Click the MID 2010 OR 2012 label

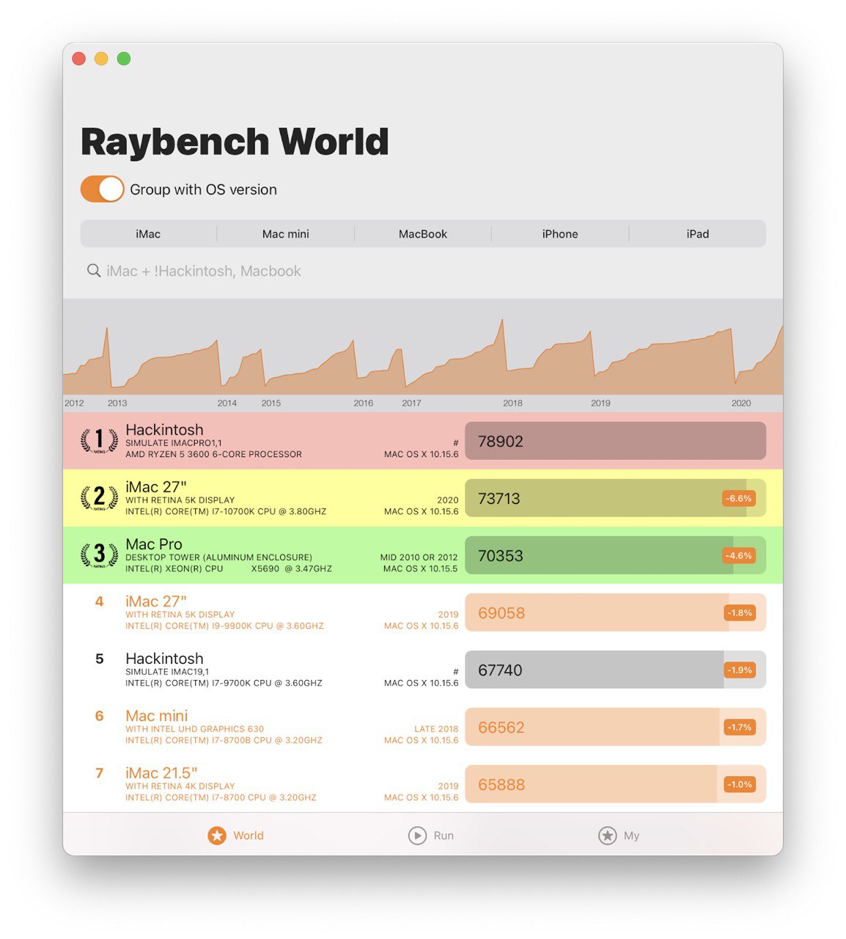419,558
